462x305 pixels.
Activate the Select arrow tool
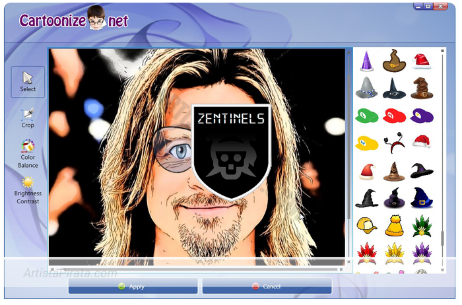[x=28, y=82]
